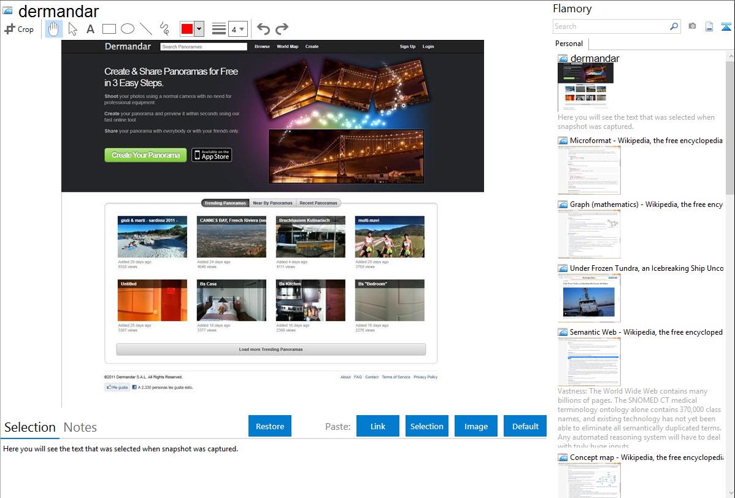This screenshot has height=498, width=735.
Task: Switch to the Notes tab
Action: 80,427
